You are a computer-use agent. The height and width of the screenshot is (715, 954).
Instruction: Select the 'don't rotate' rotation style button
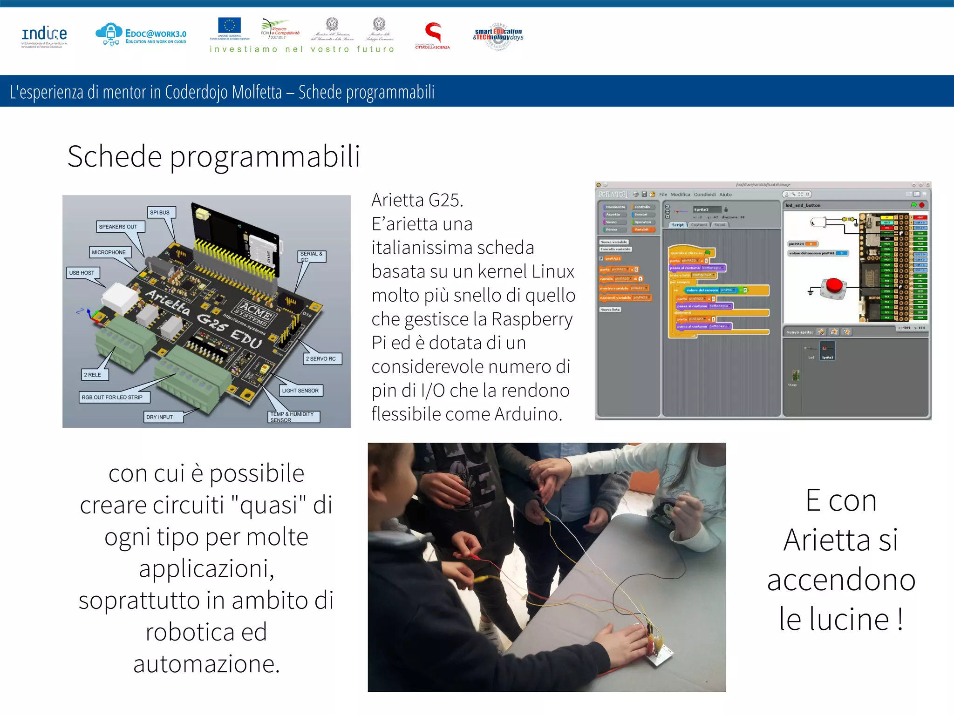(x=668, y=217)
